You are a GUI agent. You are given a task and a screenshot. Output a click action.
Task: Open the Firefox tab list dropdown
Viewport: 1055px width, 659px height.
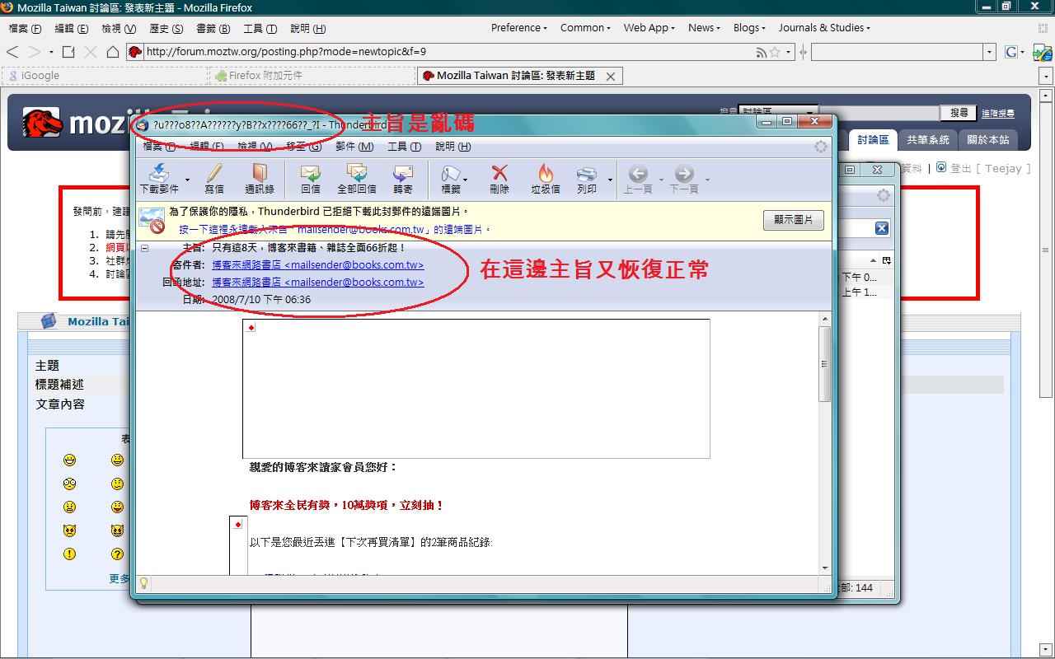[x=1047, y=76]
